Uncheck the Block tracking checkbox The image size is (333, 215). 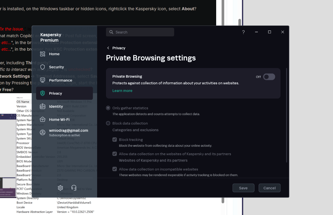[115, 140]
